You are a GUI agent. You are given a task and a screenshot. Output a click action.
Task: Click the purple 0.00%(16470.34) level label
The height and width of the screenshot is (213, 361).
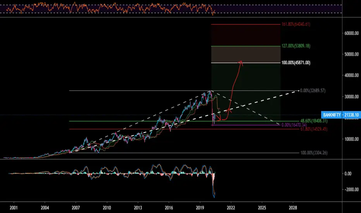pos(294,125)
